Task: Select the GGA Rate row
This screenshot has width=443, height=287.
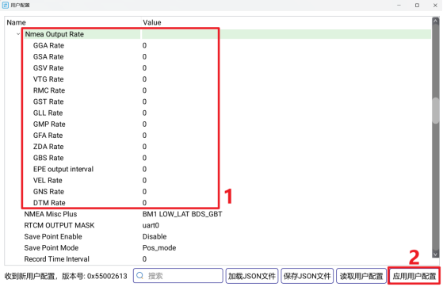Action: pos(218,45)
